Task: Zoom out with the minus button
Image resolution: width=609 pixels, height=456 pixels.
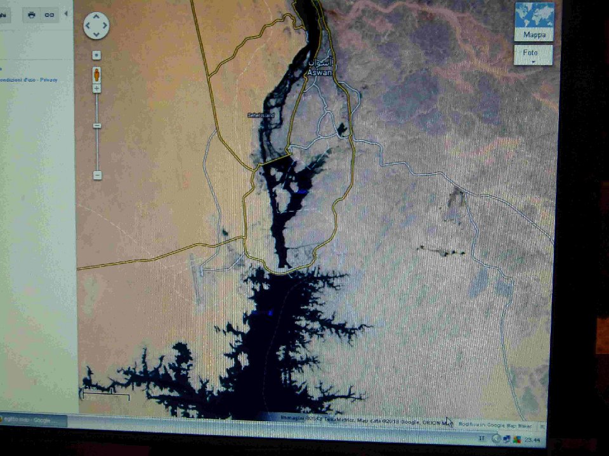Action: [98, 175]
